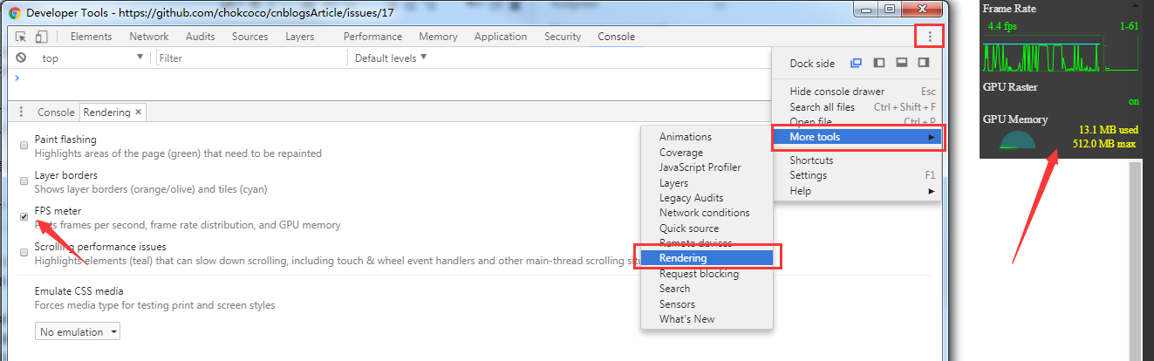Choose dock to left icon
The image size is (1154, 361).
[879, 63]
